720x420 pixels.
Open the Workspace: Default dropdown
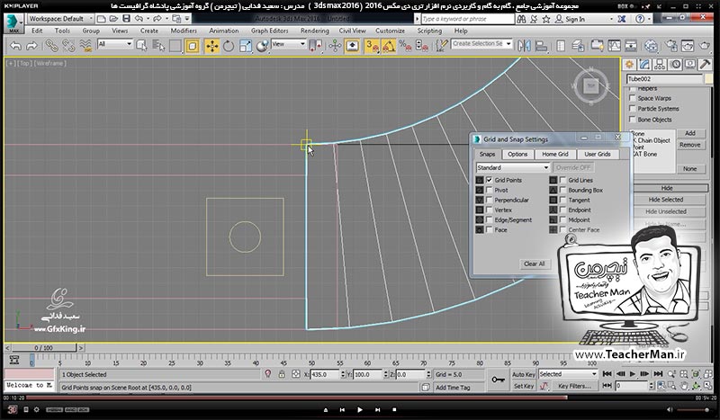tap(60, 19)
